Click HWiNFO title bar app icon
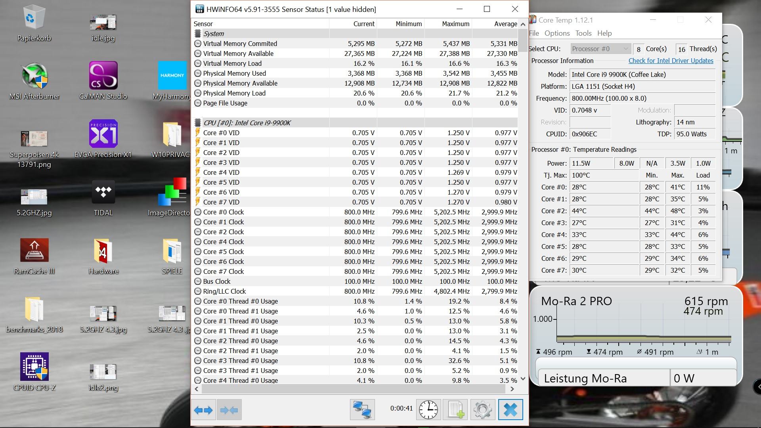Viewport: 761px width, 428px height. [x=200, y=9]
